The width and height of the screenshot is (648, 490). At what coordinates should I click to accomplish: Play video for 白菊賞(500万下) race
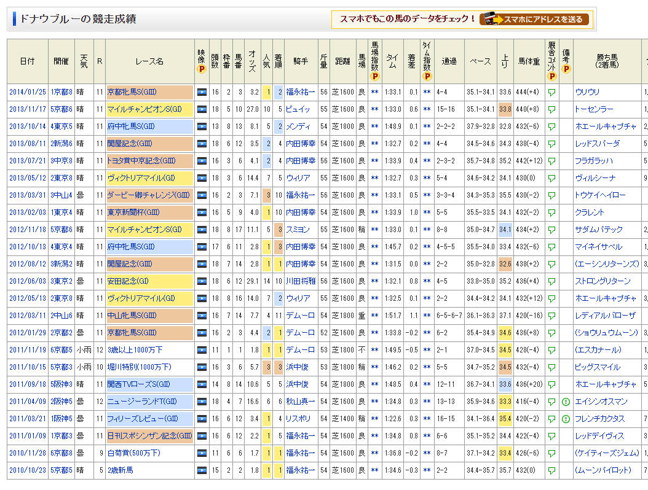click(x=202, y=453)
